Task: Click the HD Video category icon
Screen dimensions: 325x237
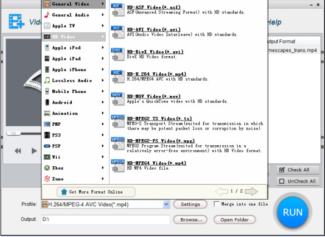Action: click(47, 37)
